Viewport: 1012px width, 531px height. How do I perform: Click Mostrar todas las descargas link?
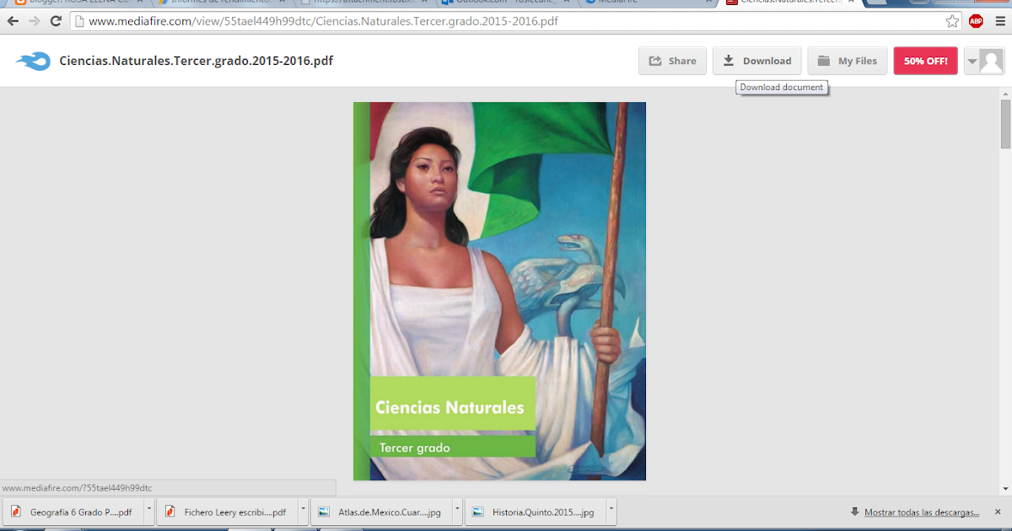[x=922, y=512]
